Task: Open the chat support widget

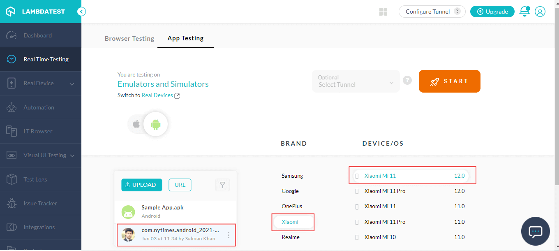Action: (x=535, y=231)
